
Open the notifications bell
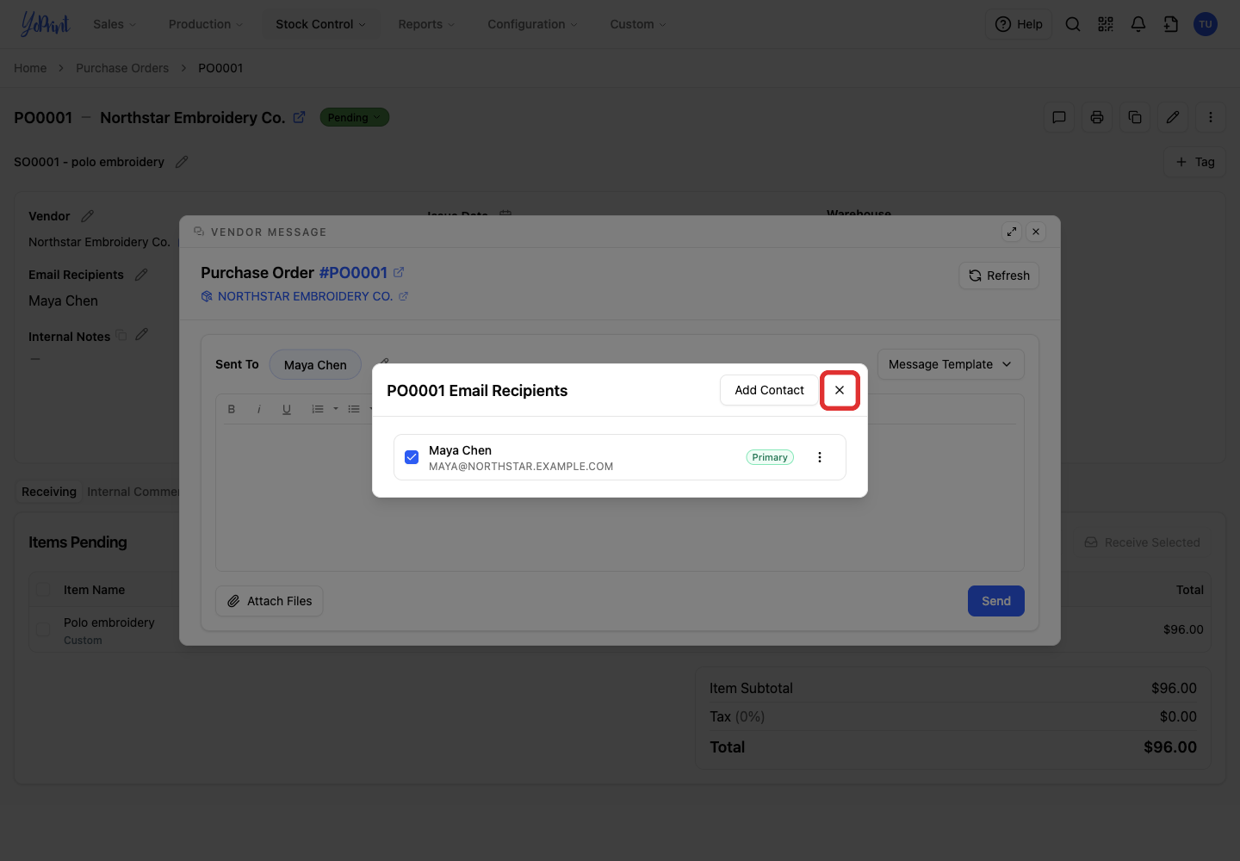pos(1138,24)
